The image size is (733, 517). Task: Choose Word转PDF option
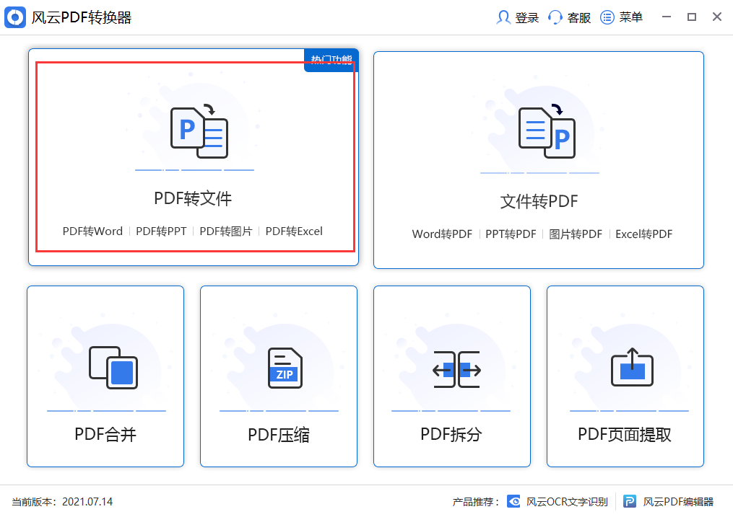tap(442, 234)
